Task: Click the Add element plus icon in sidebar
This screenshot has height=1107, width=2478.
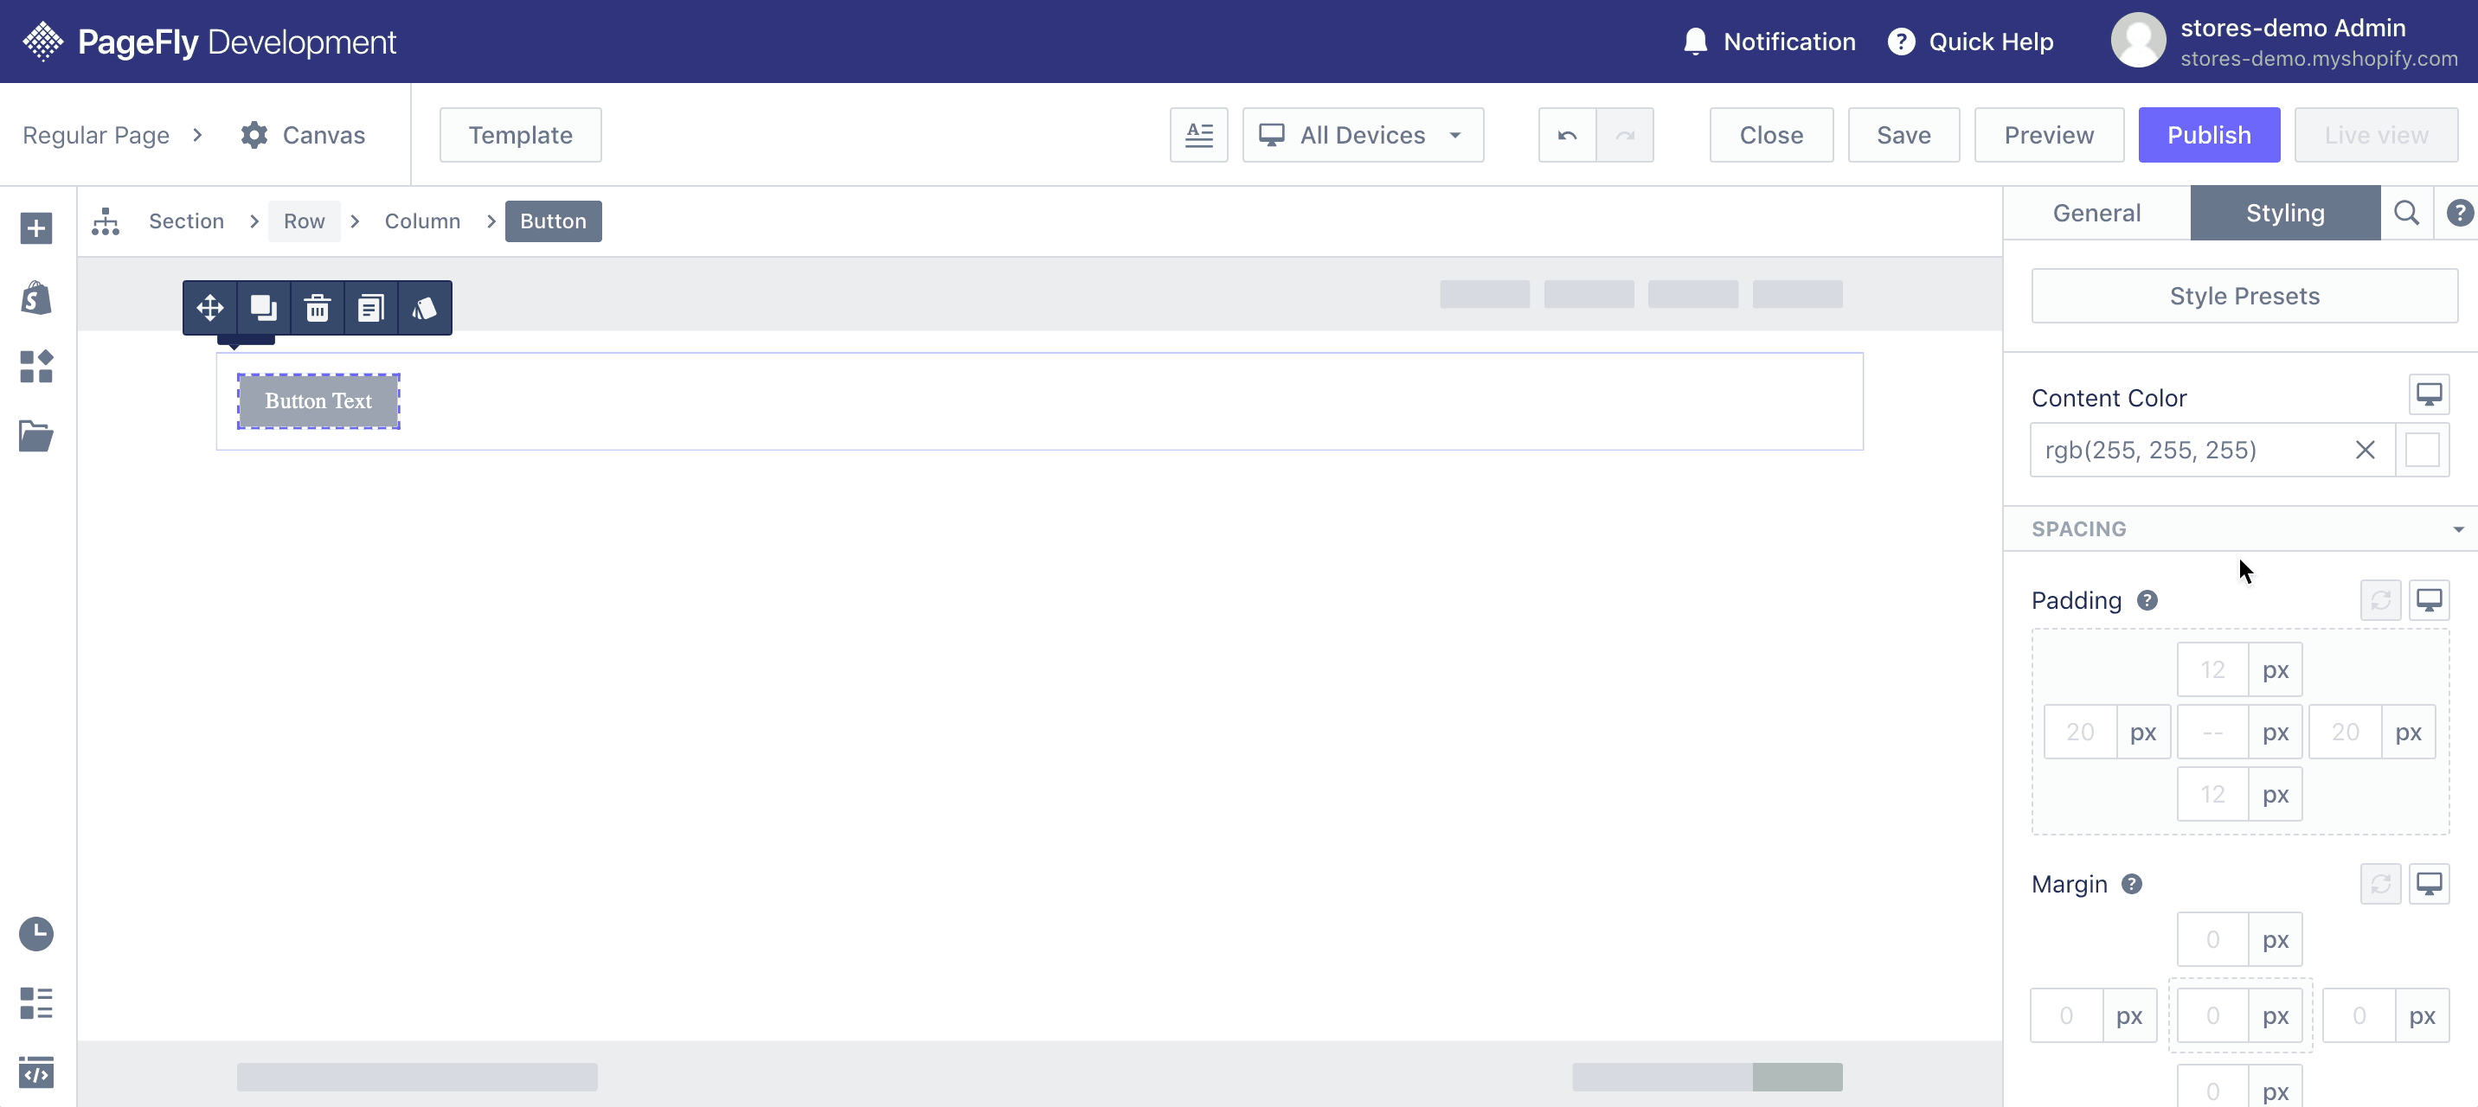Action: click(35, 229)
